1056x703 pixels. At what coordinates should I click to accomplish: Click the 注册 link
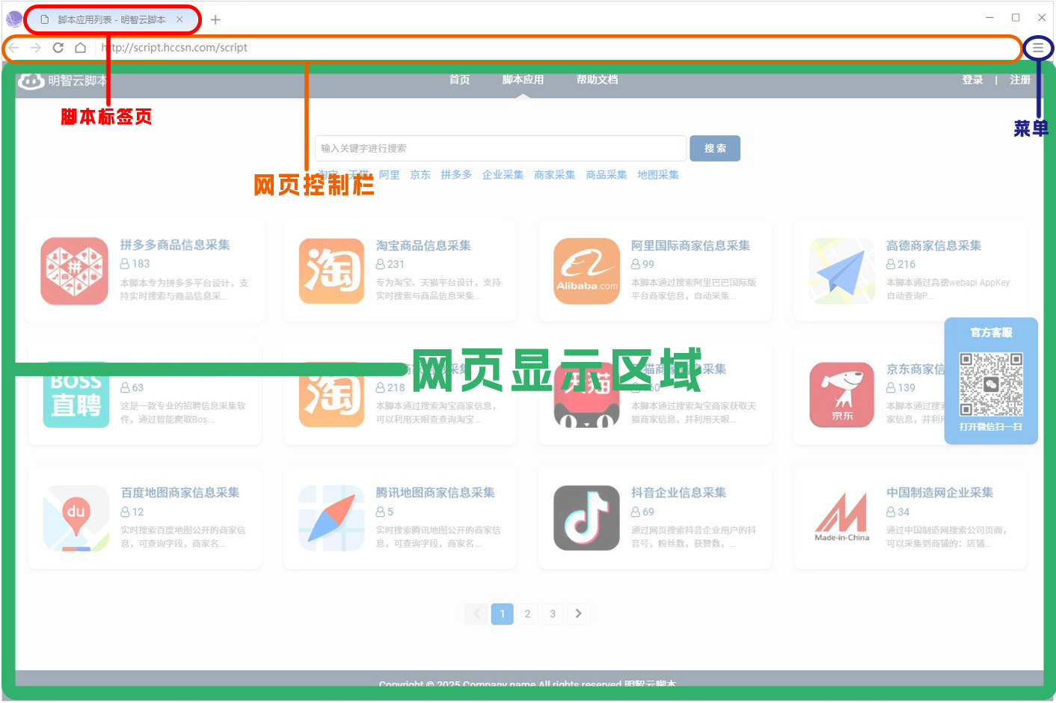tap(1020, 80)
